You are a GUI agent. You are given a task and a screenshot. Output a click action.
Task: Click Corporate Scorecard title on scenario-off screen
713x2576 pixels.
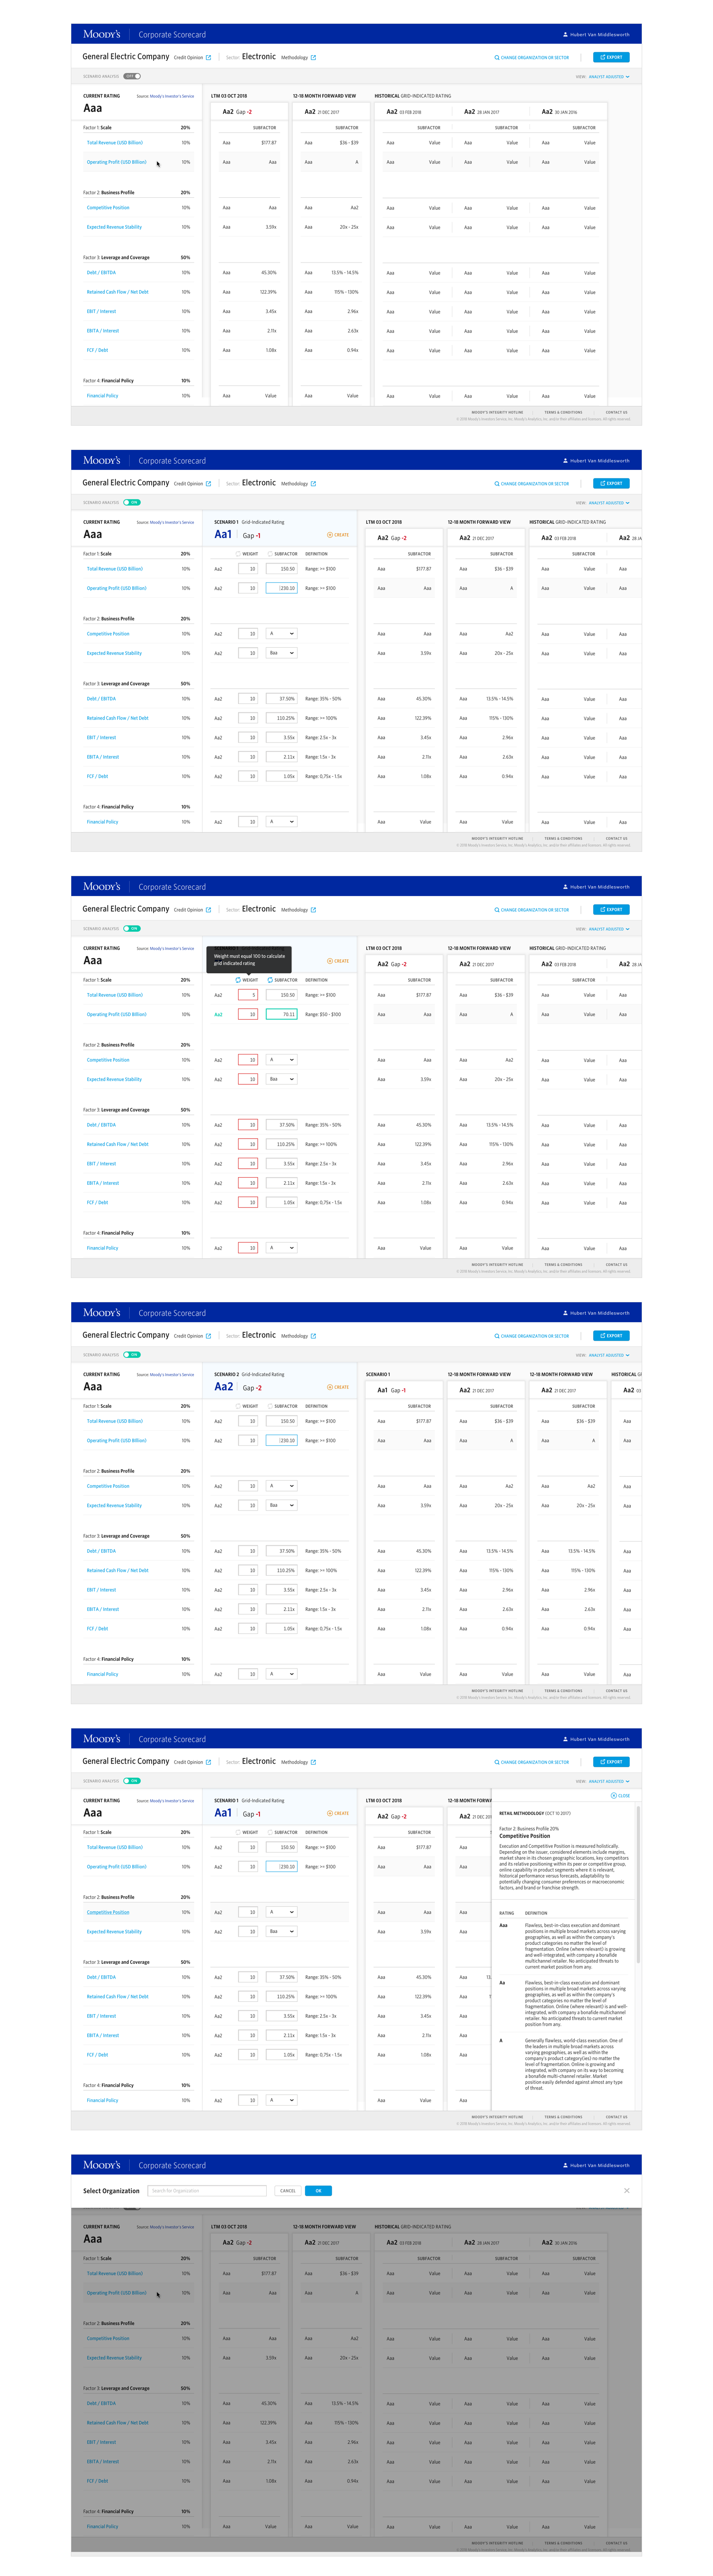point(172,35)
